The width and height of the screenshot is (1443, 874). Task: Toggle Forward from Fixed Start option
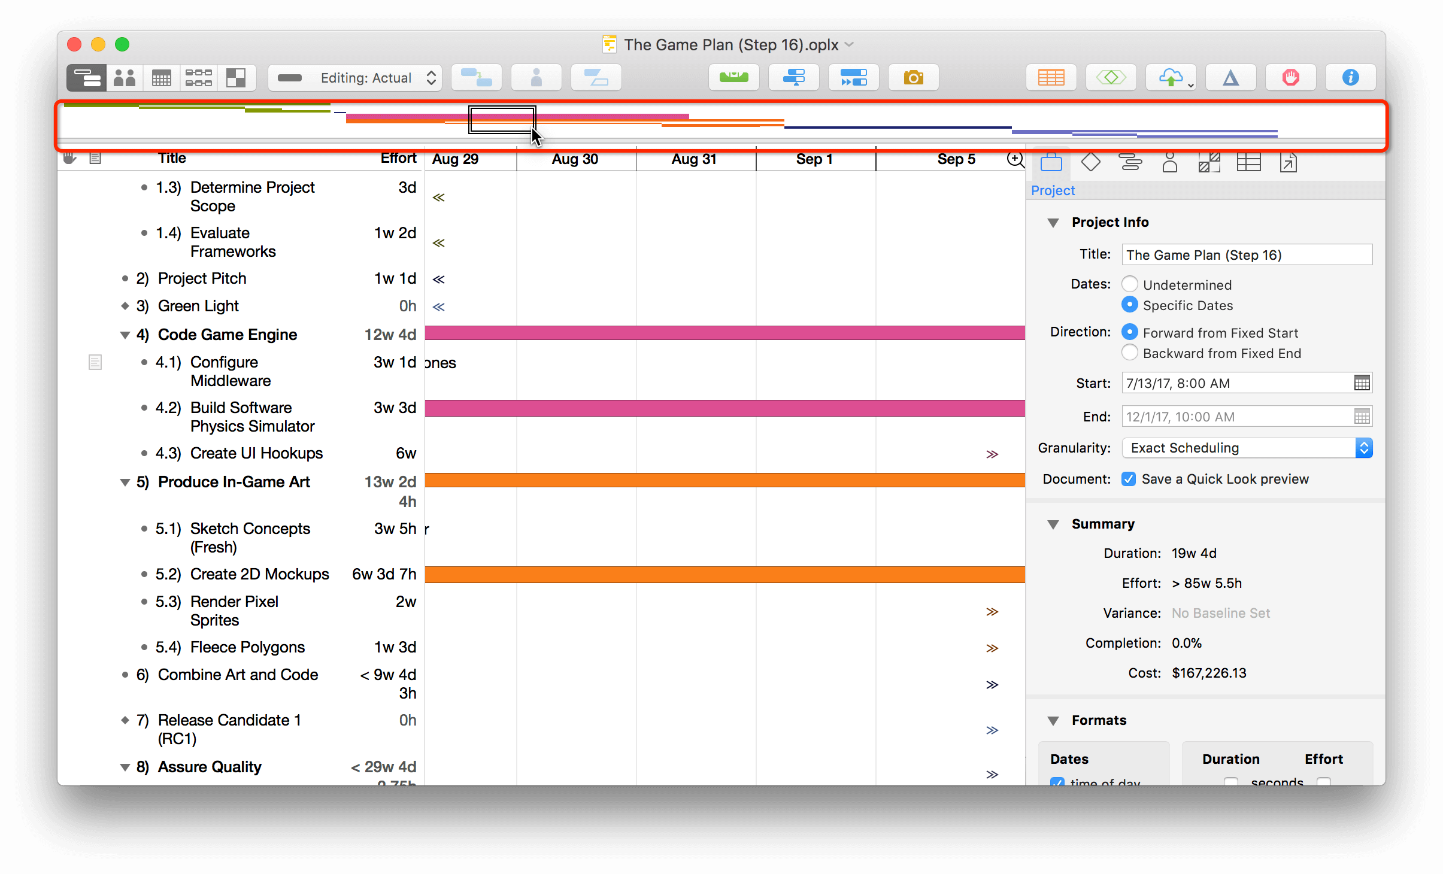pyautogui.click(x=1130, y=332)
